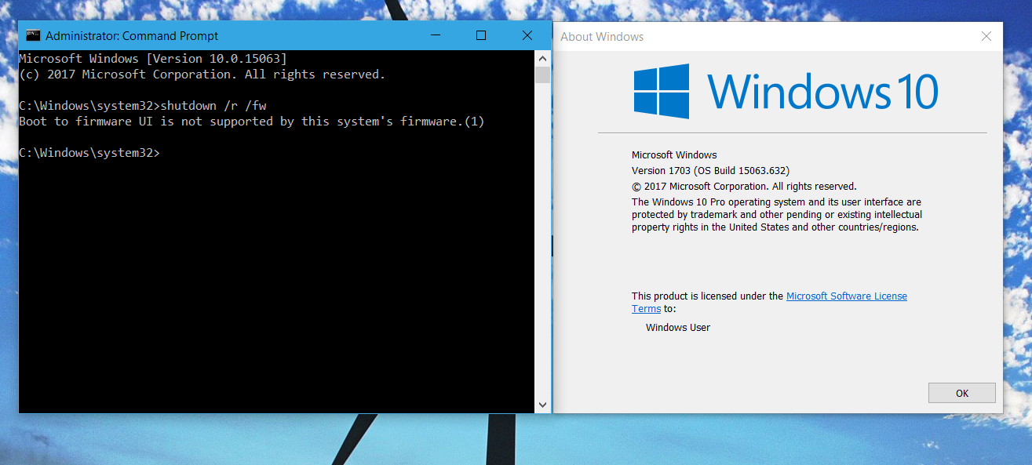Screen dimensions: 1032x465
Task: Maximize the Command Prompt window
Action: (x=481, y=35)
